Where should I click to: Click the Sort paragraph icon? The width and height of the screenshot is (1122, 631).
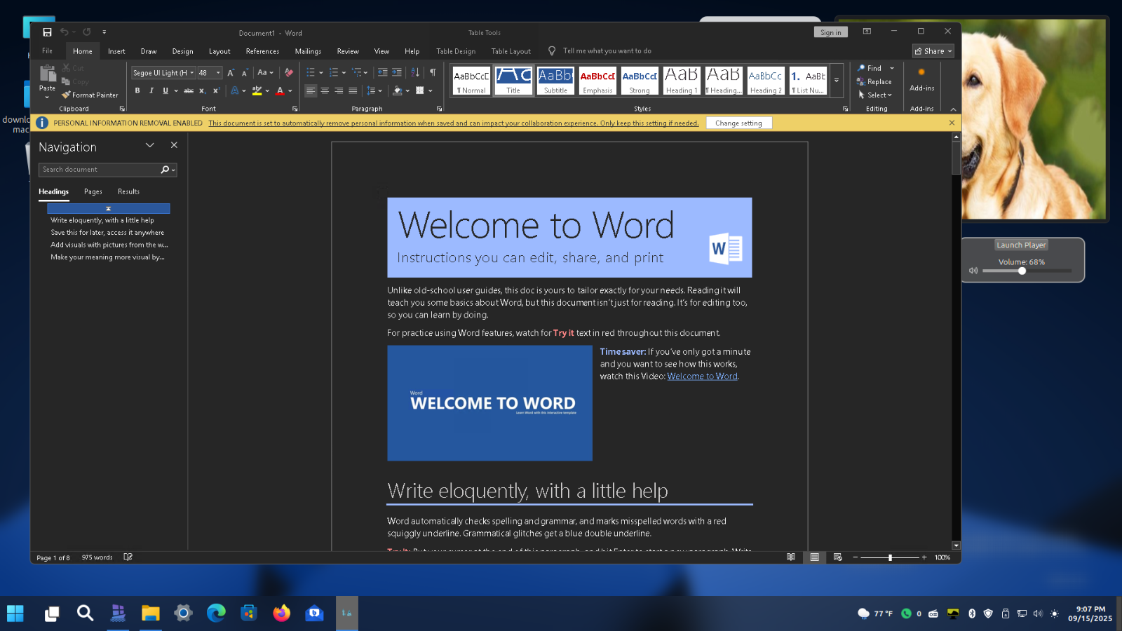click(415, 72)
